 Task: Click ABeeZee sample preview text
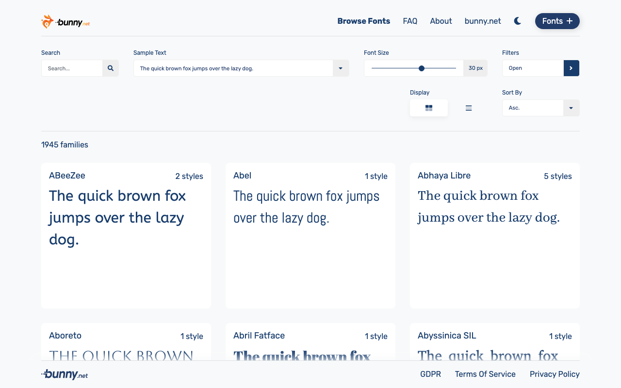[x=117, y=217]
